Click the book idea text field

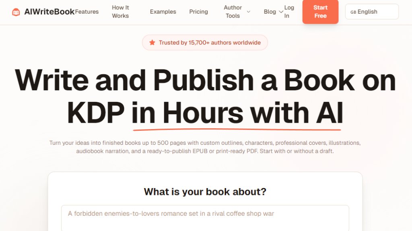[x=205, y=218]
